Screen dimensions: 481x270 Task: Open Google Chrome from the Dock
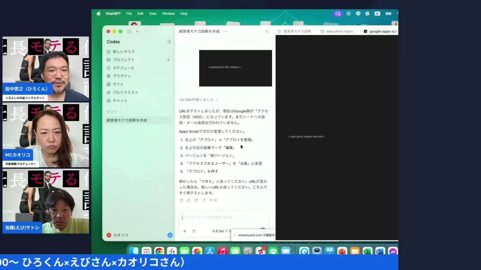coord(159,251)
